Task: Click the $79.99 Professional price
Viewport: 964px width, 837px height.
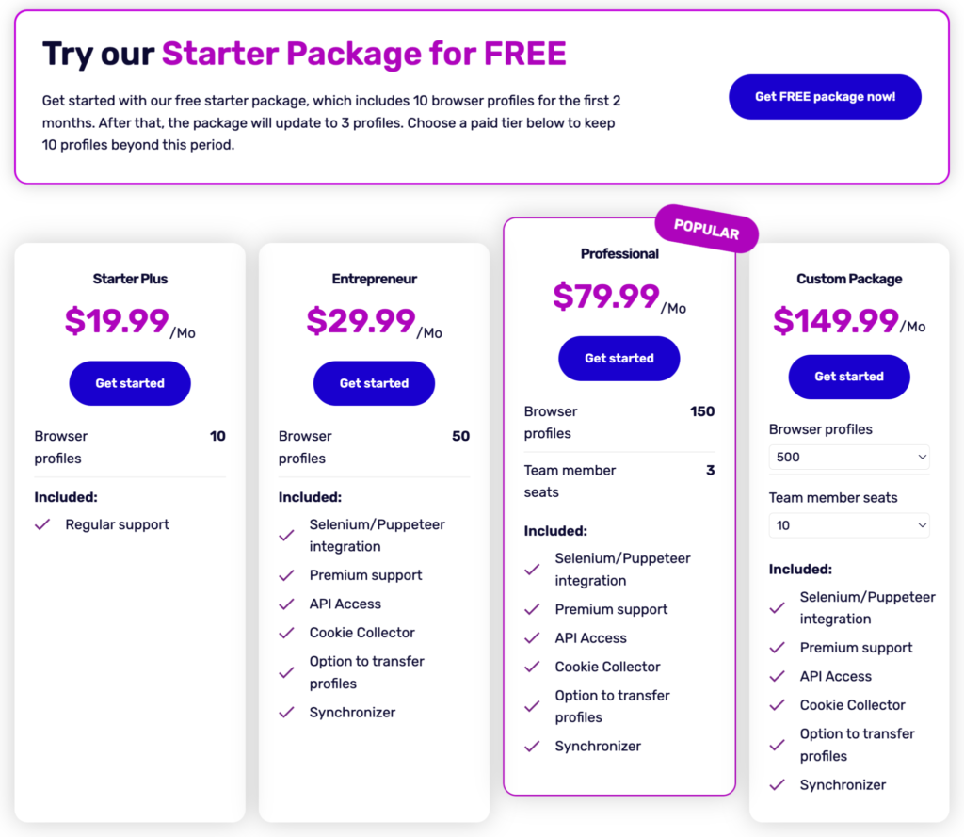Action: tap(606, 297)
